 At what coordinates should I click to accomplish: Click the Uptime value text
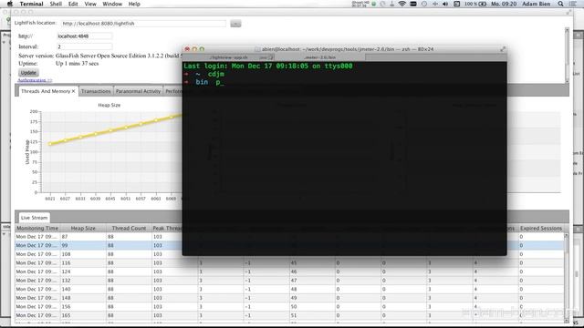tap(77, 64)
